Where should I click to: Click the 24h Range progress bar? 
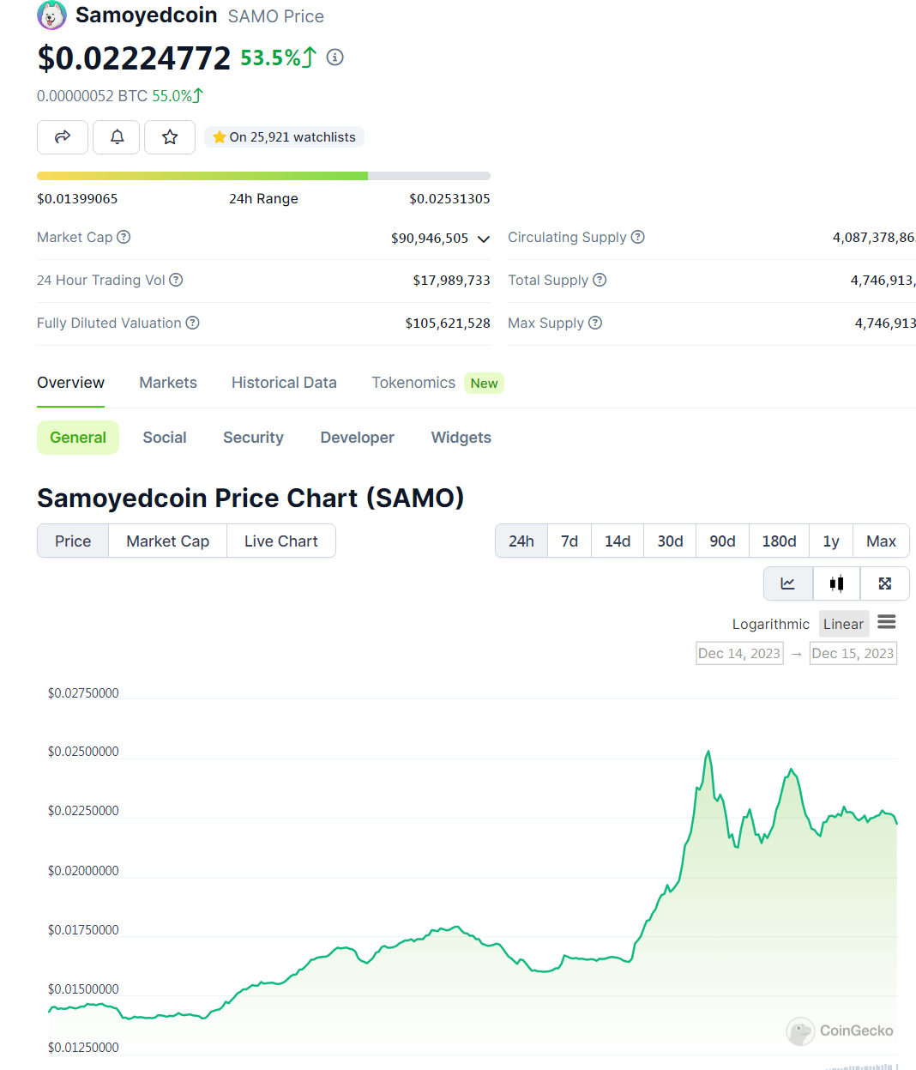click(263, 176)
